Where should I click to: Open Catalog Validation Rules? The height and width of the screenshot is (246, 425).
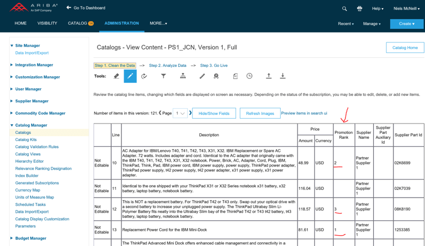pos(37,147)
